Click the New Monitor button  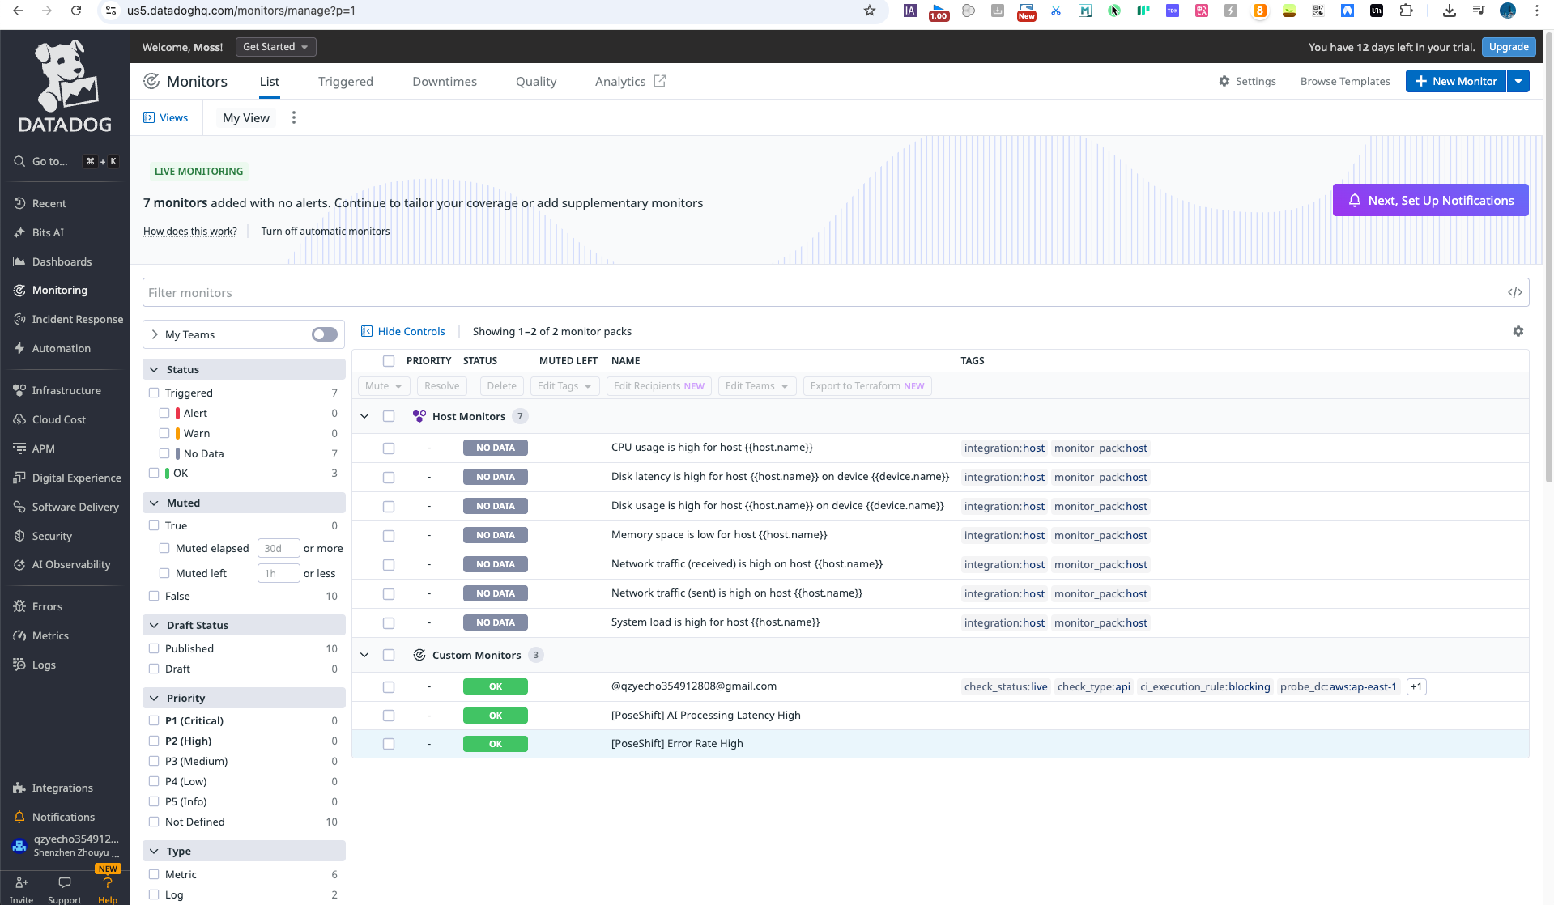1456,81
